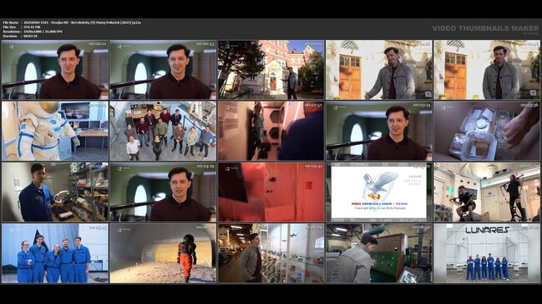Open the overhead group photo thumbnail
This screenshot has width=542, height=304.
click(x=163, y=131)
